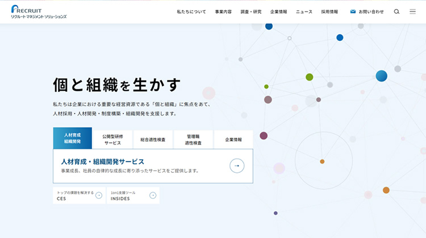Expand the 調査・研究 navigation item
The width and height of the screenshot is (426, 238).
pos(251,11)
